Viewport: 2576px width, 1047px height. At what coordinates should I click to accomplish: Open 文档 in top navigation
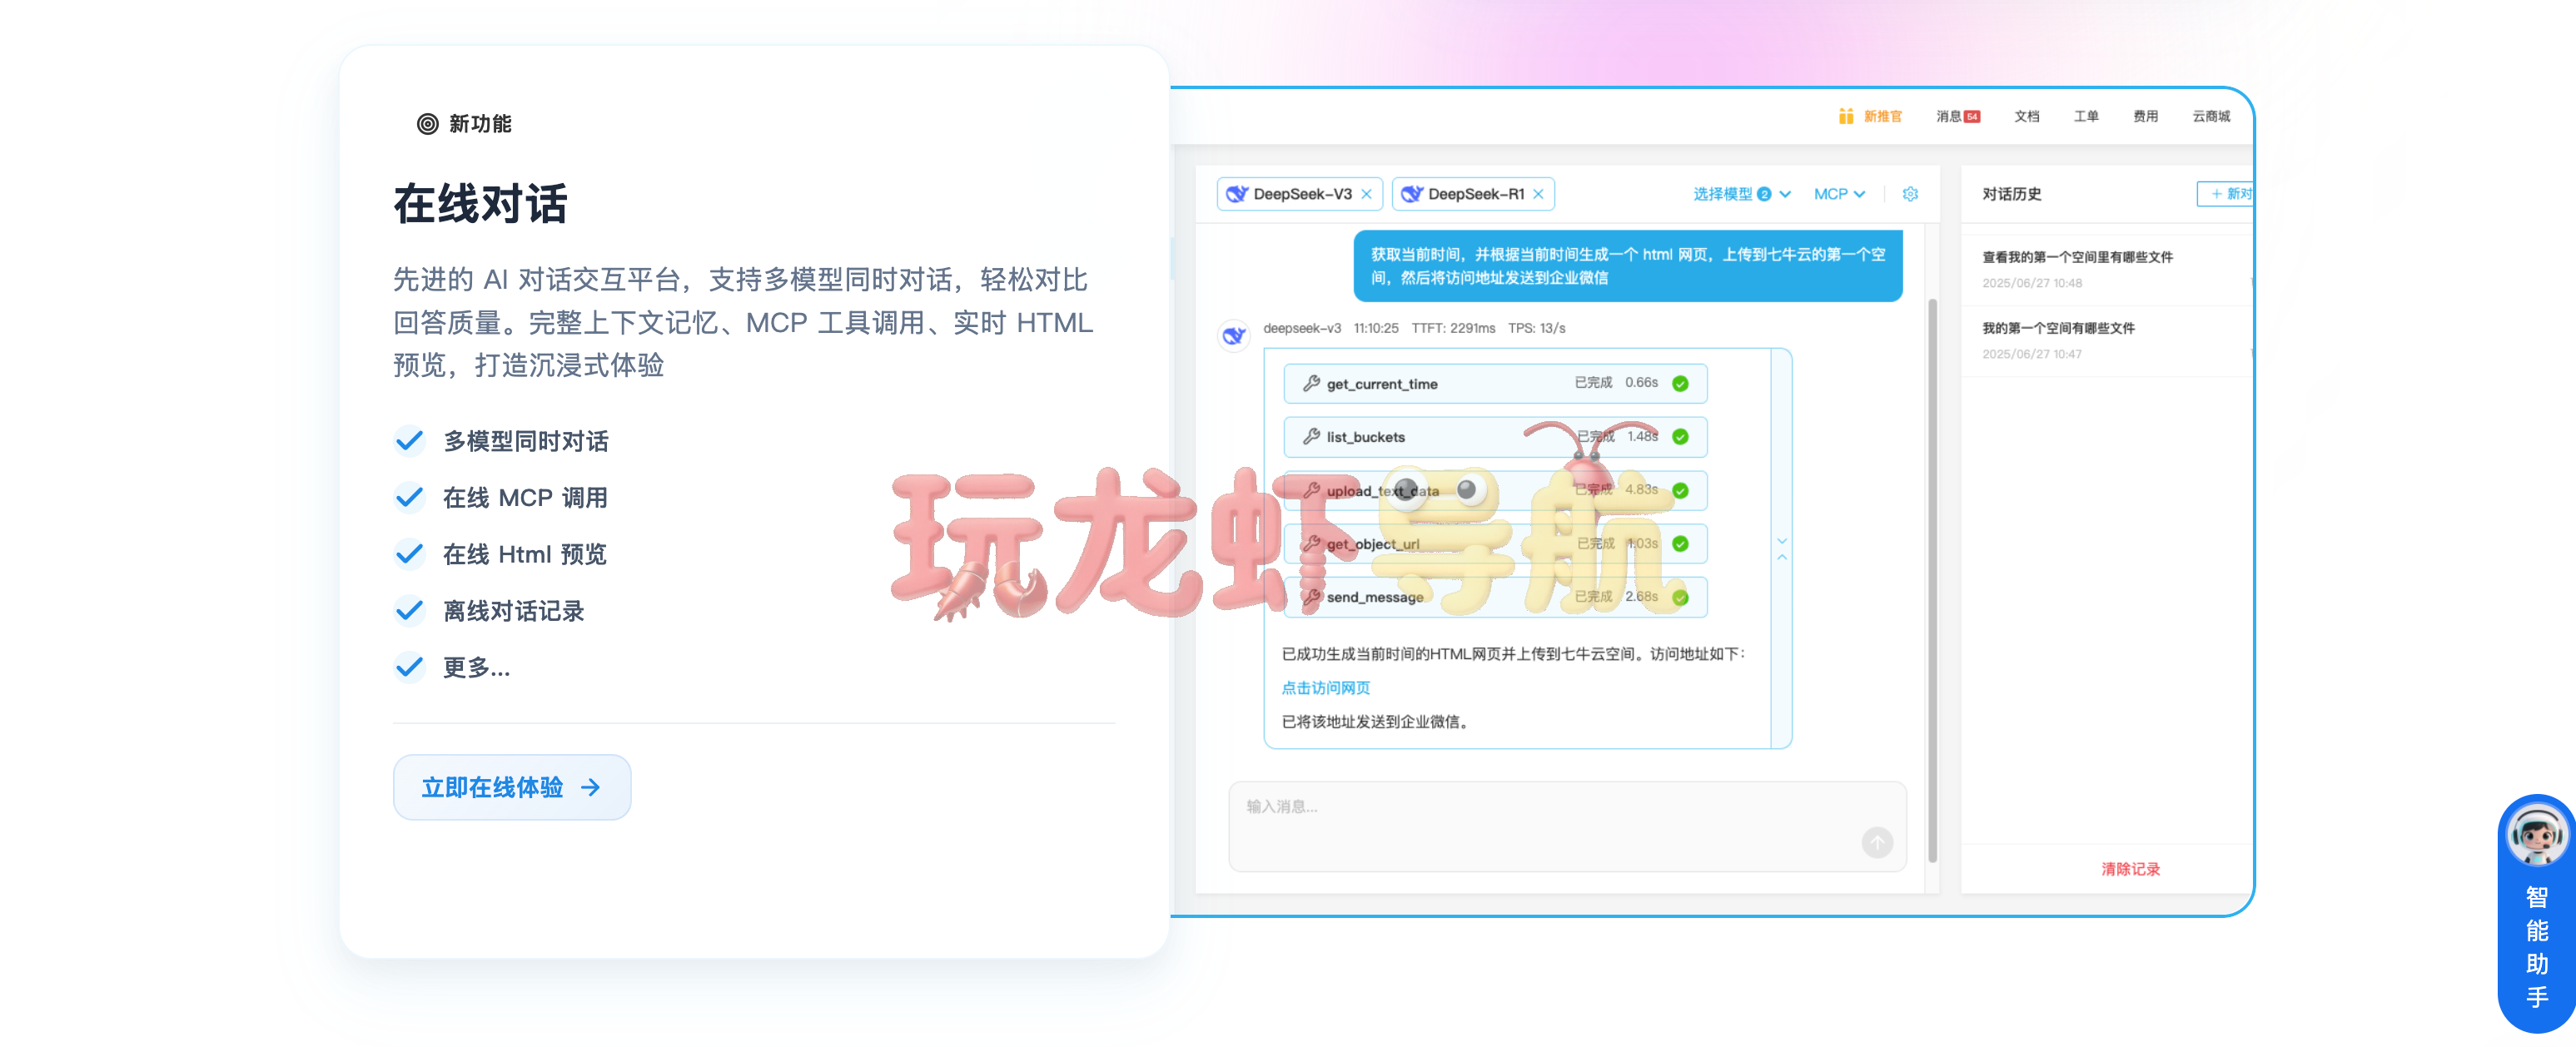2027,116
